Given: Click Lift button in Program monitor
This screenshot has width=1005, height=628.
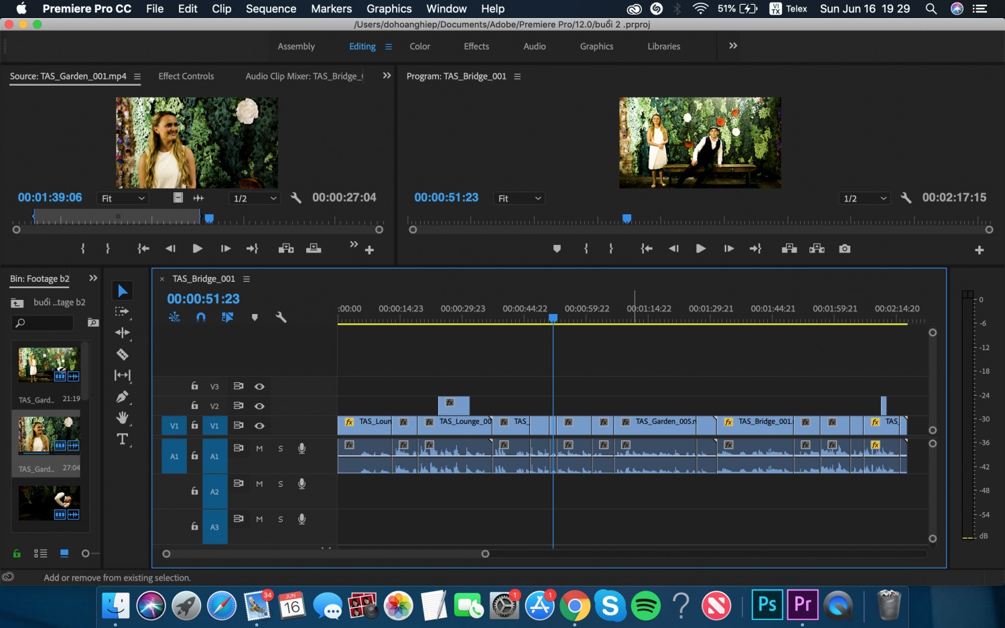Looking at the screenshot, I should click(789, 248).
